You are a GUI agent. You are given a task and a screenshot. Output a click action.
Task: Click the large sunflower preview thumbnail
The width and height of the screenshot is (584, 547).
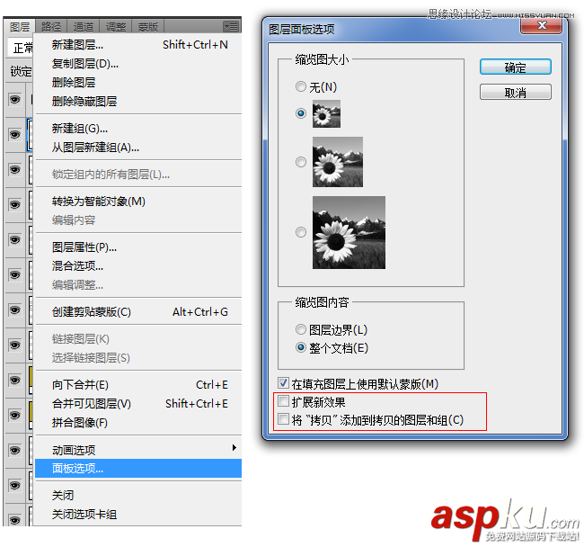pos(349,233)
